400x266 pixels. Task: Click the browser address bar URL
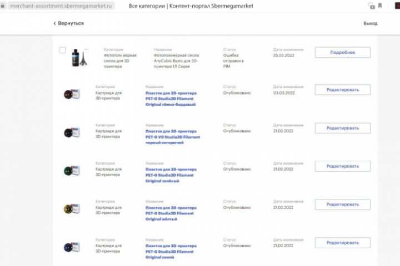coord(61,6)
